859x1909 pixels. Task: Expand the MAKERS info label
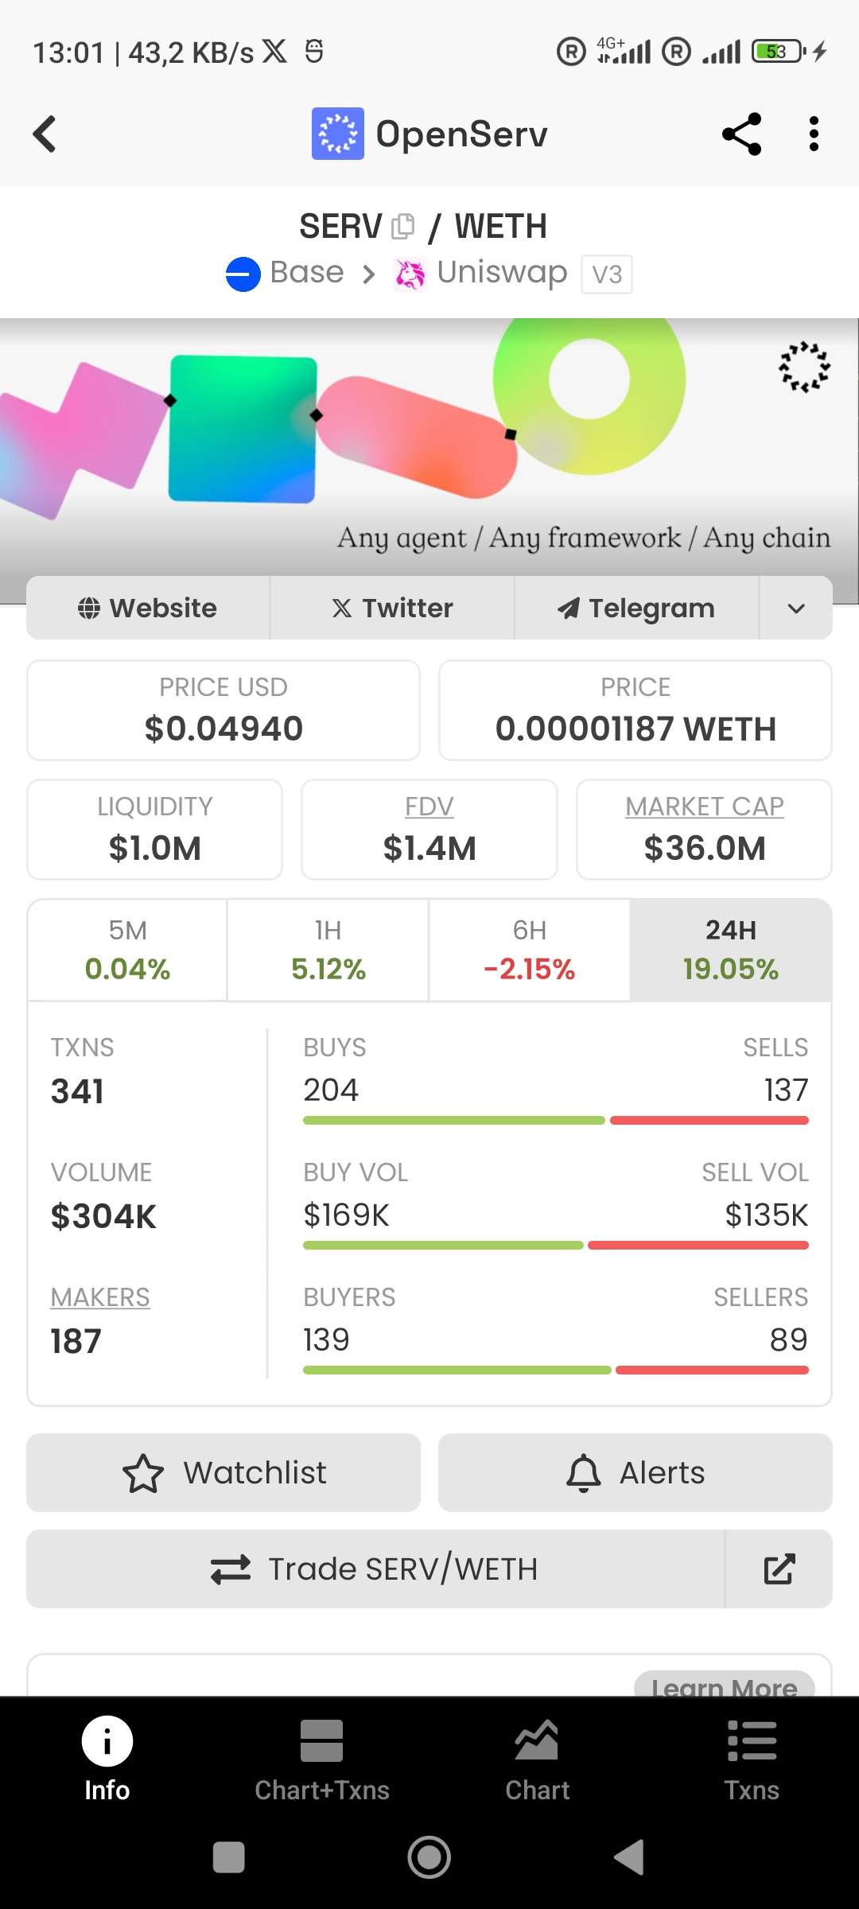click(x=100, y=1297)
